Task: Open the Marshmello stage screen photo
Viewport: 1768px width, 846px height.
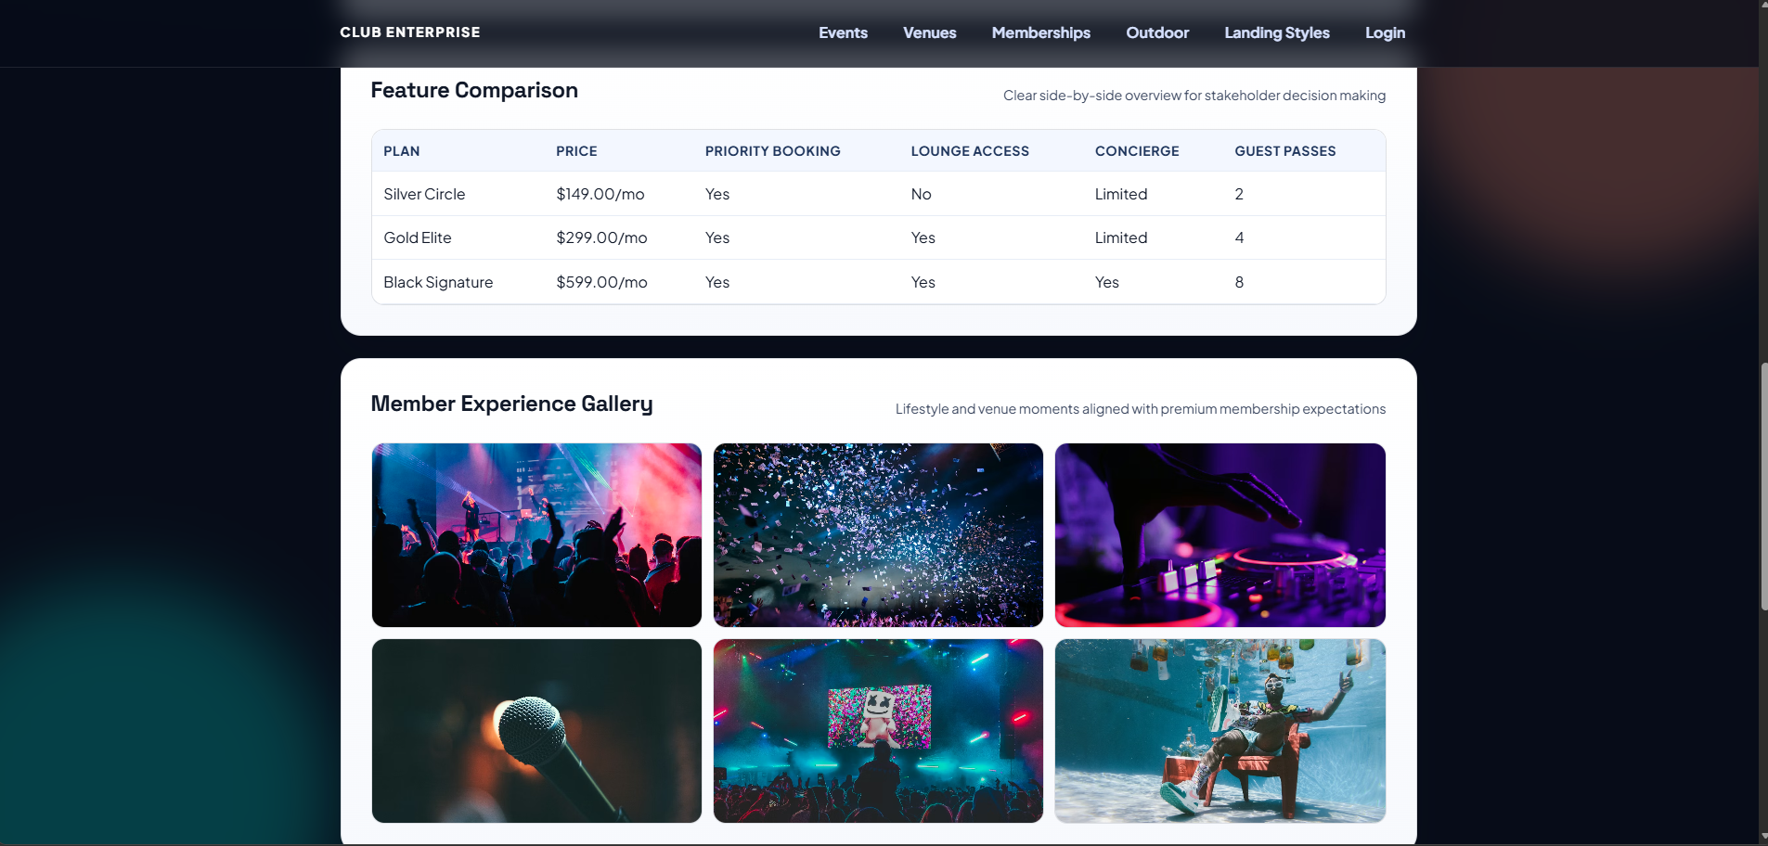Action: click(878, 730)
